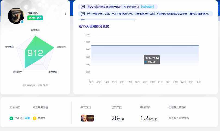
Task: Click the 账号信息 radar label
Action: click(x=10, y=47)
